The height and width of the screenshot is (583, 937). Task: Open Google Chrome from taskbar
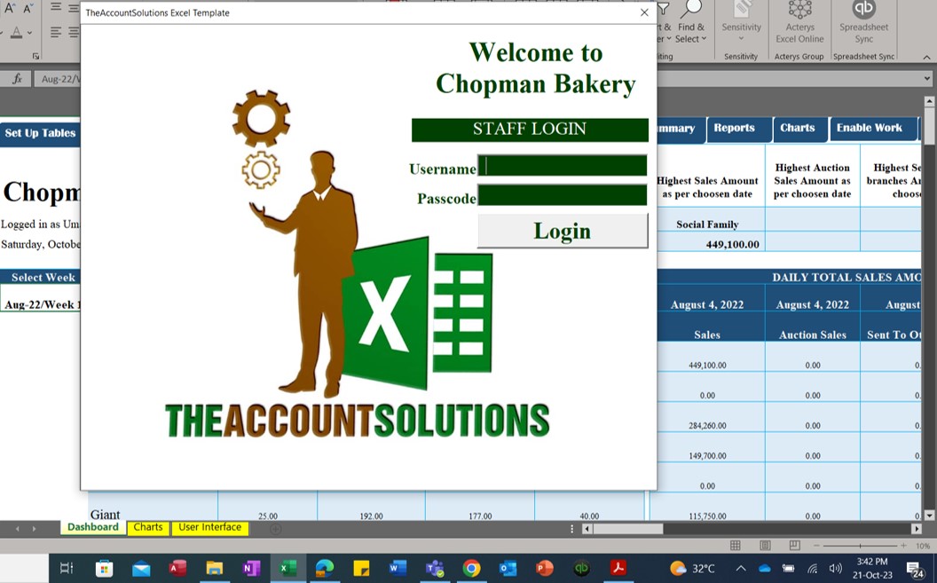pyautogui.click(x=471, y=568)
